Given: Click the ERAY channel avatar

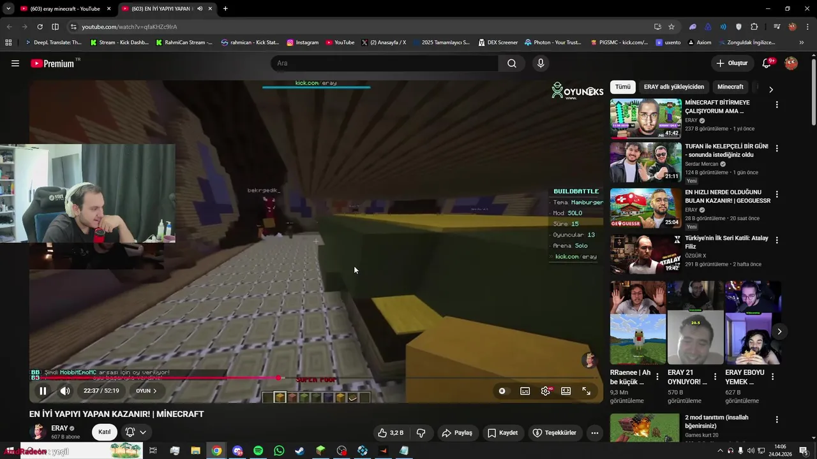Looking at the screenshot, I should tap(38, 432).
